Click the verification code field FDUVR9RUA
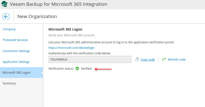205x107 pixels. click(x=90, y=59)
